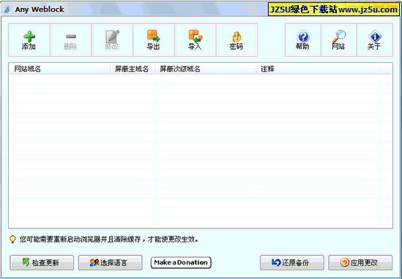Open the 导出 (Export) tool
This screenshot has width=402, height=279.
(x=154, y=40)
